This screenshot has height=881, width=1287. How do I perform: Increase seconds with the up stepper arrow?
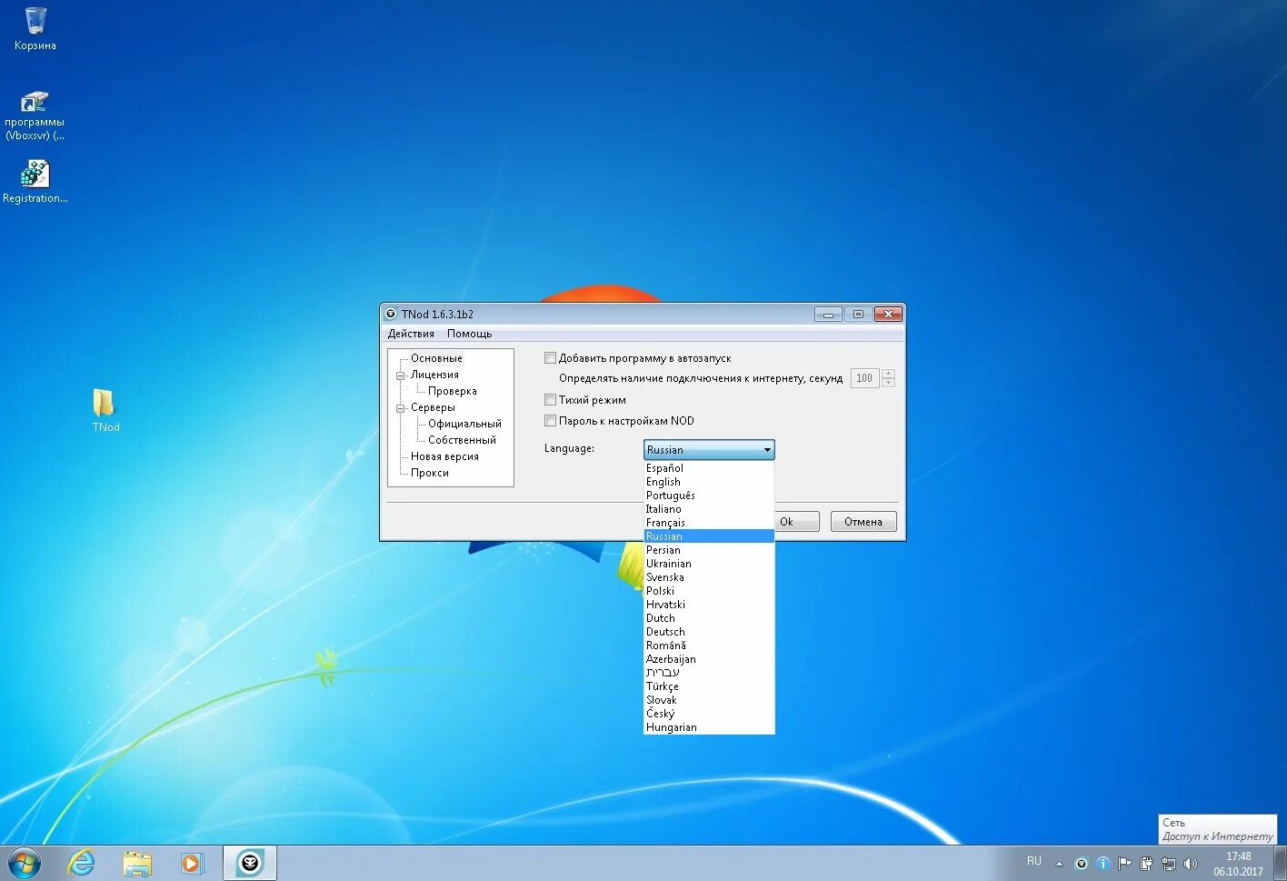pos(888,374)
